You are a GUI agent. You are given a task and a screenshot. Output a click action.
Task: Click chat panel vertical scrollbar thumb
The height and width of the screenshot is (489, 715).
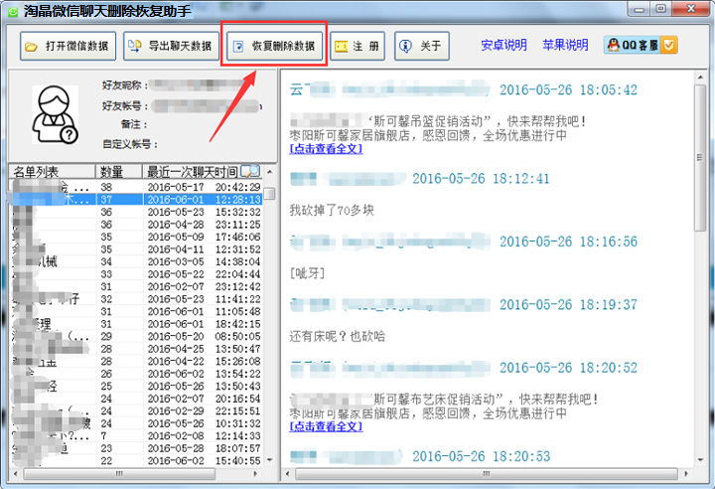point(700,158)
